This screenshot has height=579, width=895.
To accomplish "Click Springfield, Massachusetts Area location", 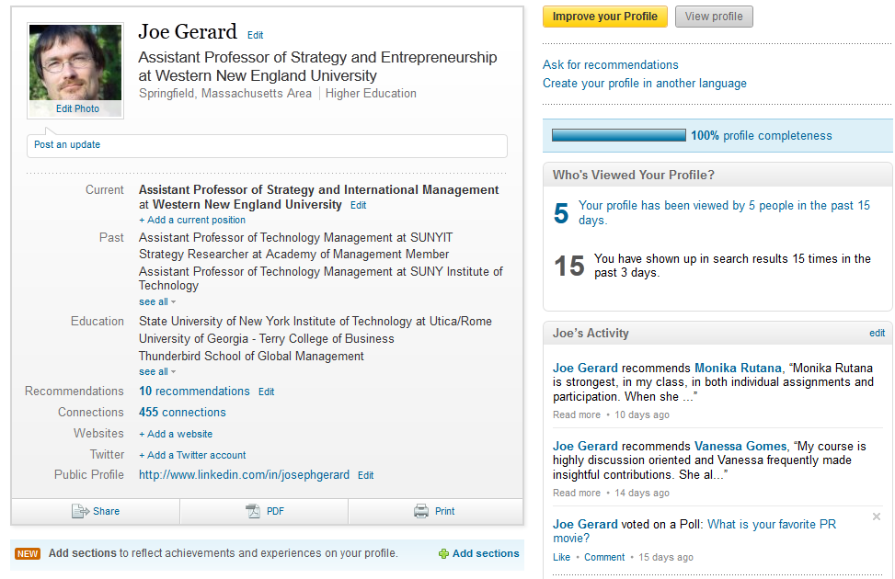I will tap(224, 94).
